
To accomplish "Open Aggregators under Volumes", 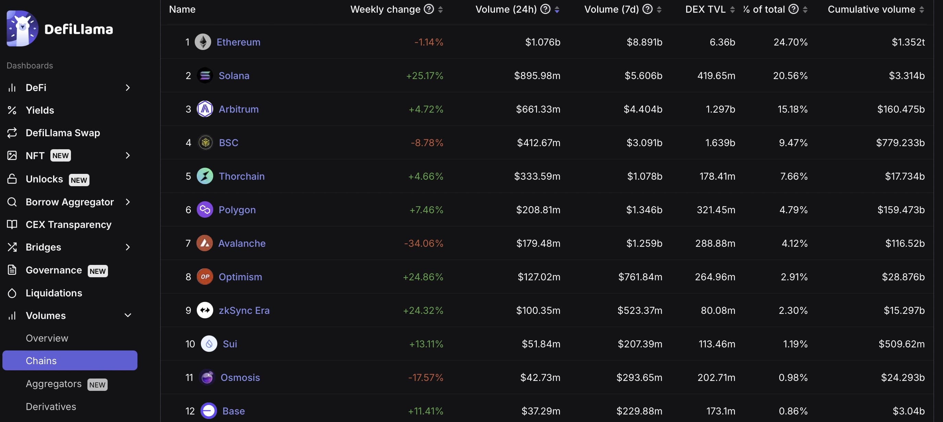I will pos(54,384).
